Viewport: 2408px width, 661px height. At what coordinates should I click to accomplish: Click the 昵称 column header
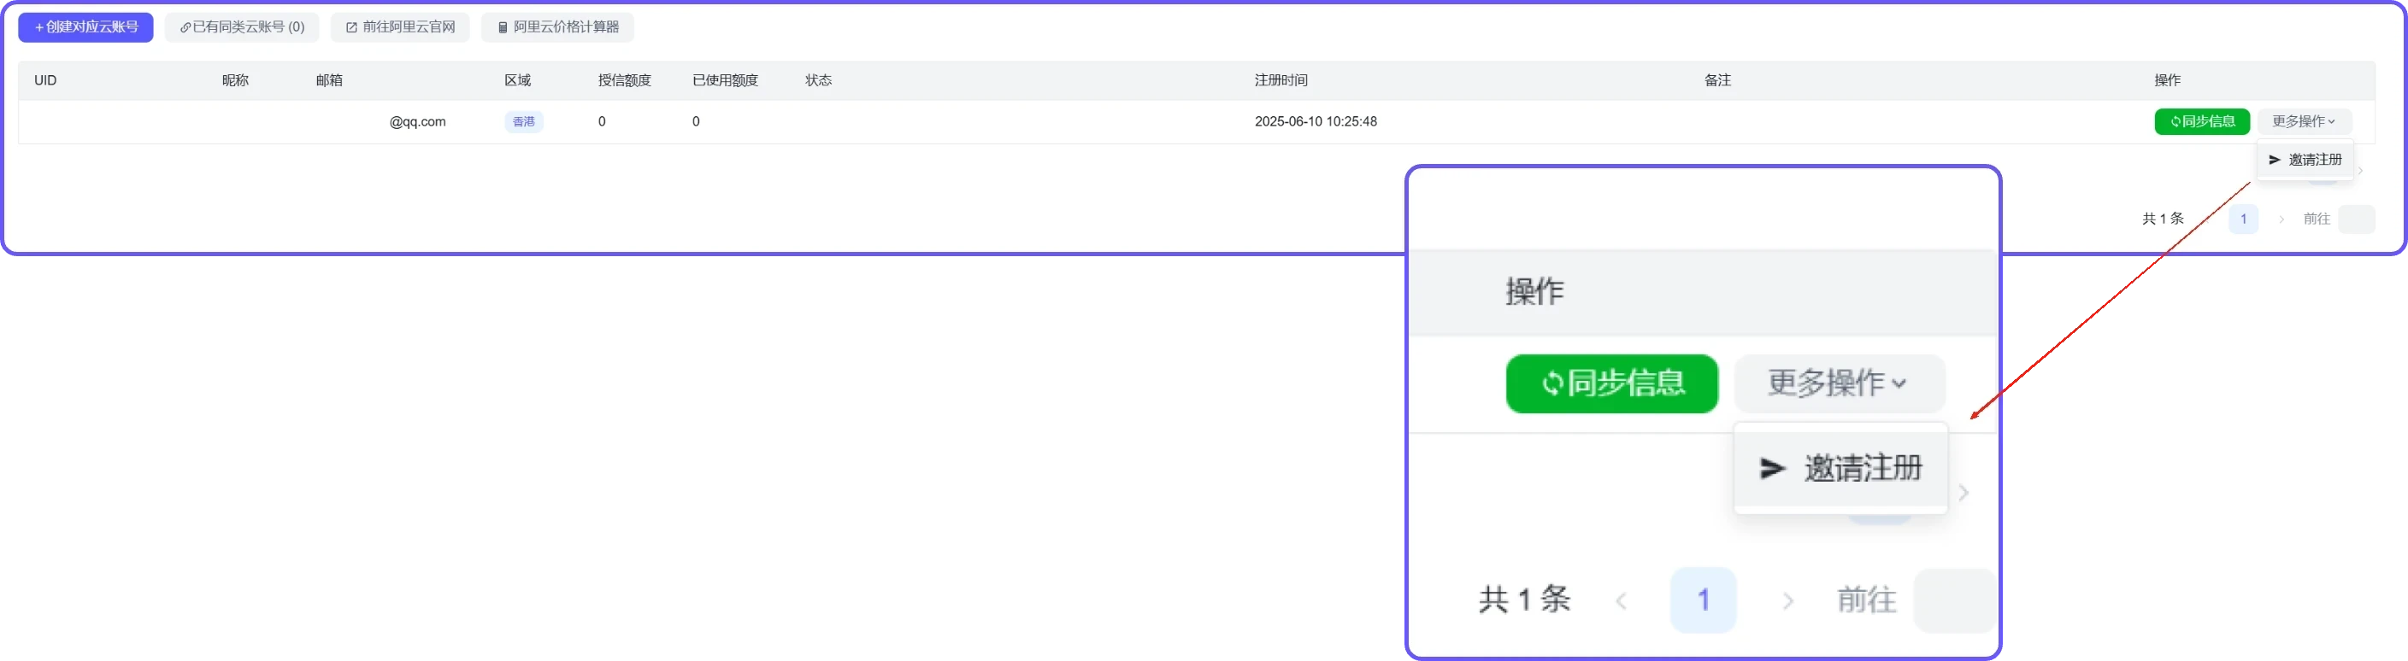tap(236, 80)
